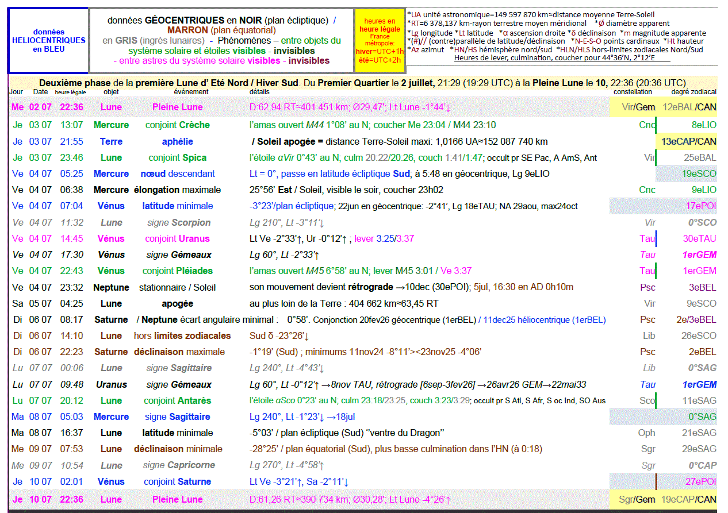
Task: Select the yellow 'heures en heure légale' box
Action: 380,40
